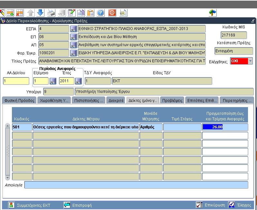
Task: Click the blue down arrow next record icon
Action: point(40,13)
